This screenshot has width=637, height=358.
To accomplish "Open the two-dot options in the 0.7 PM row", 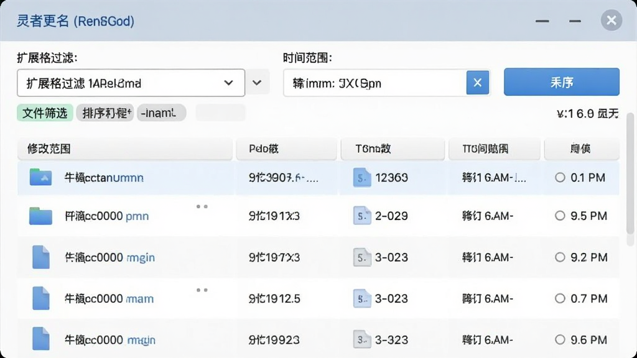I will (202, 290).
